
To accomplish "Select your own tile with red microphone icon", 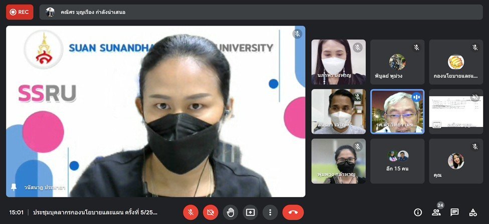I will click(x=455, y=161).
